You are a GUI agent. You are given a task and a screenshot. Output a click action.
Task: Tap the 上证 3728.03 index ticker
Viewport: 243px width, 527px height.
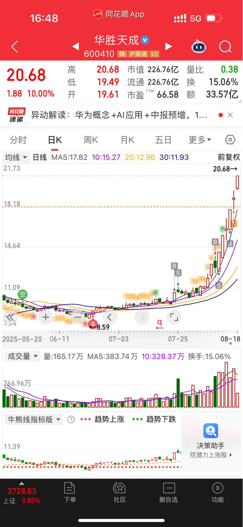(22, 495)
